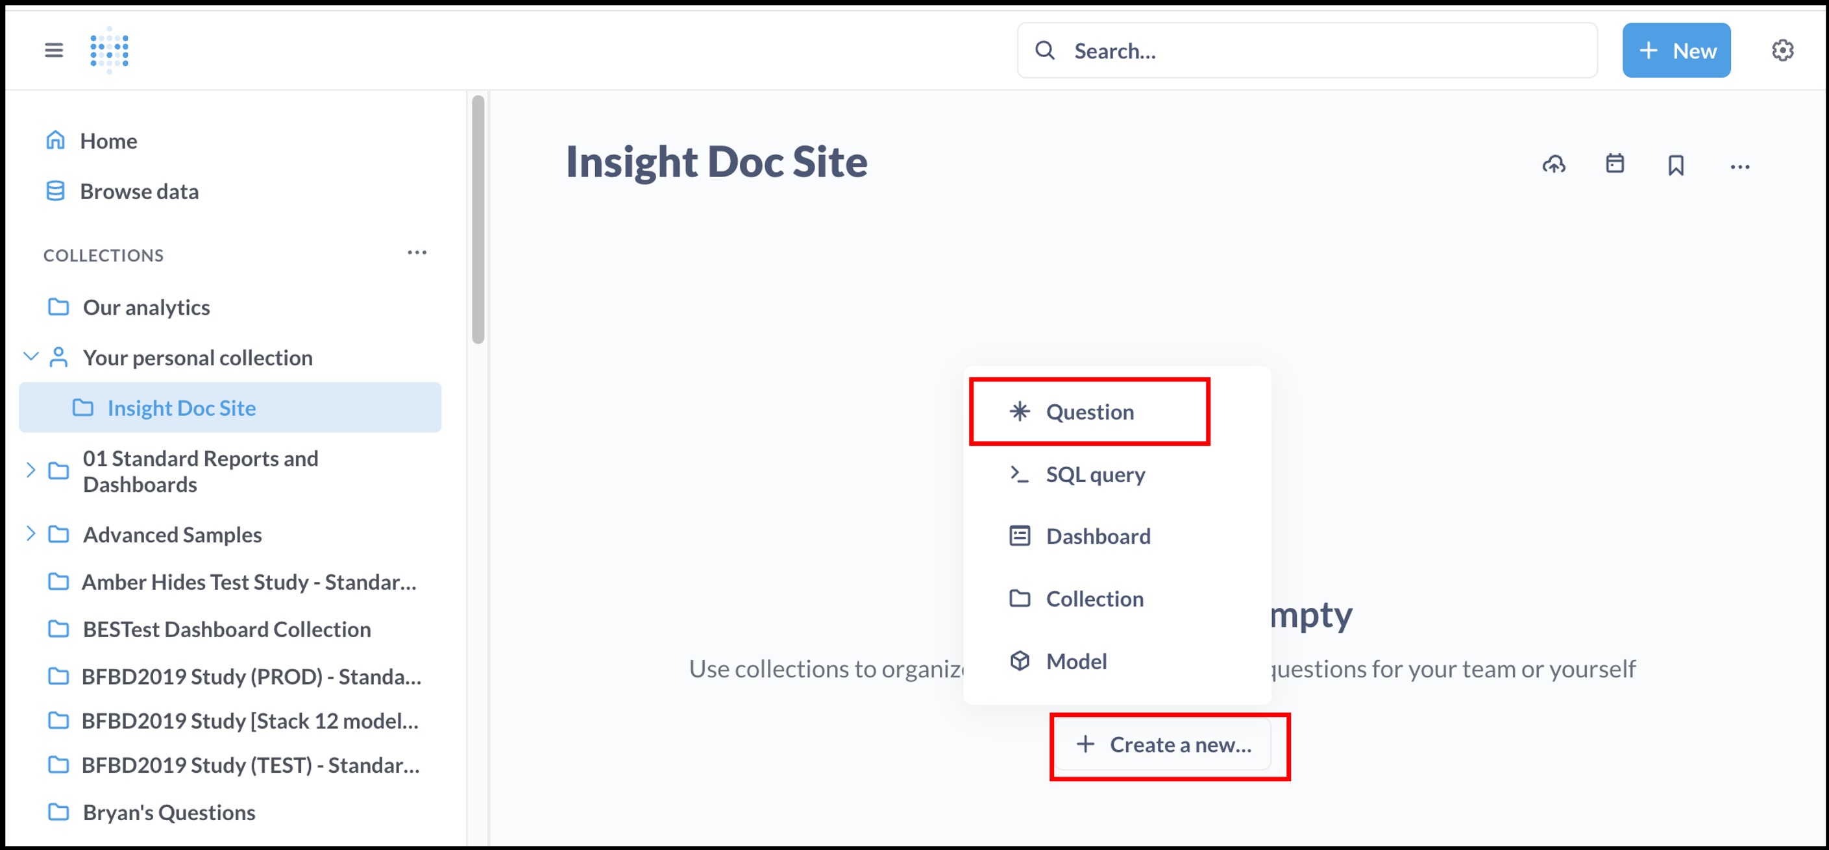Viewport: 1829px width, 850px height.
Task: Click the Metabase logo icon
Action: pos(109,51)
